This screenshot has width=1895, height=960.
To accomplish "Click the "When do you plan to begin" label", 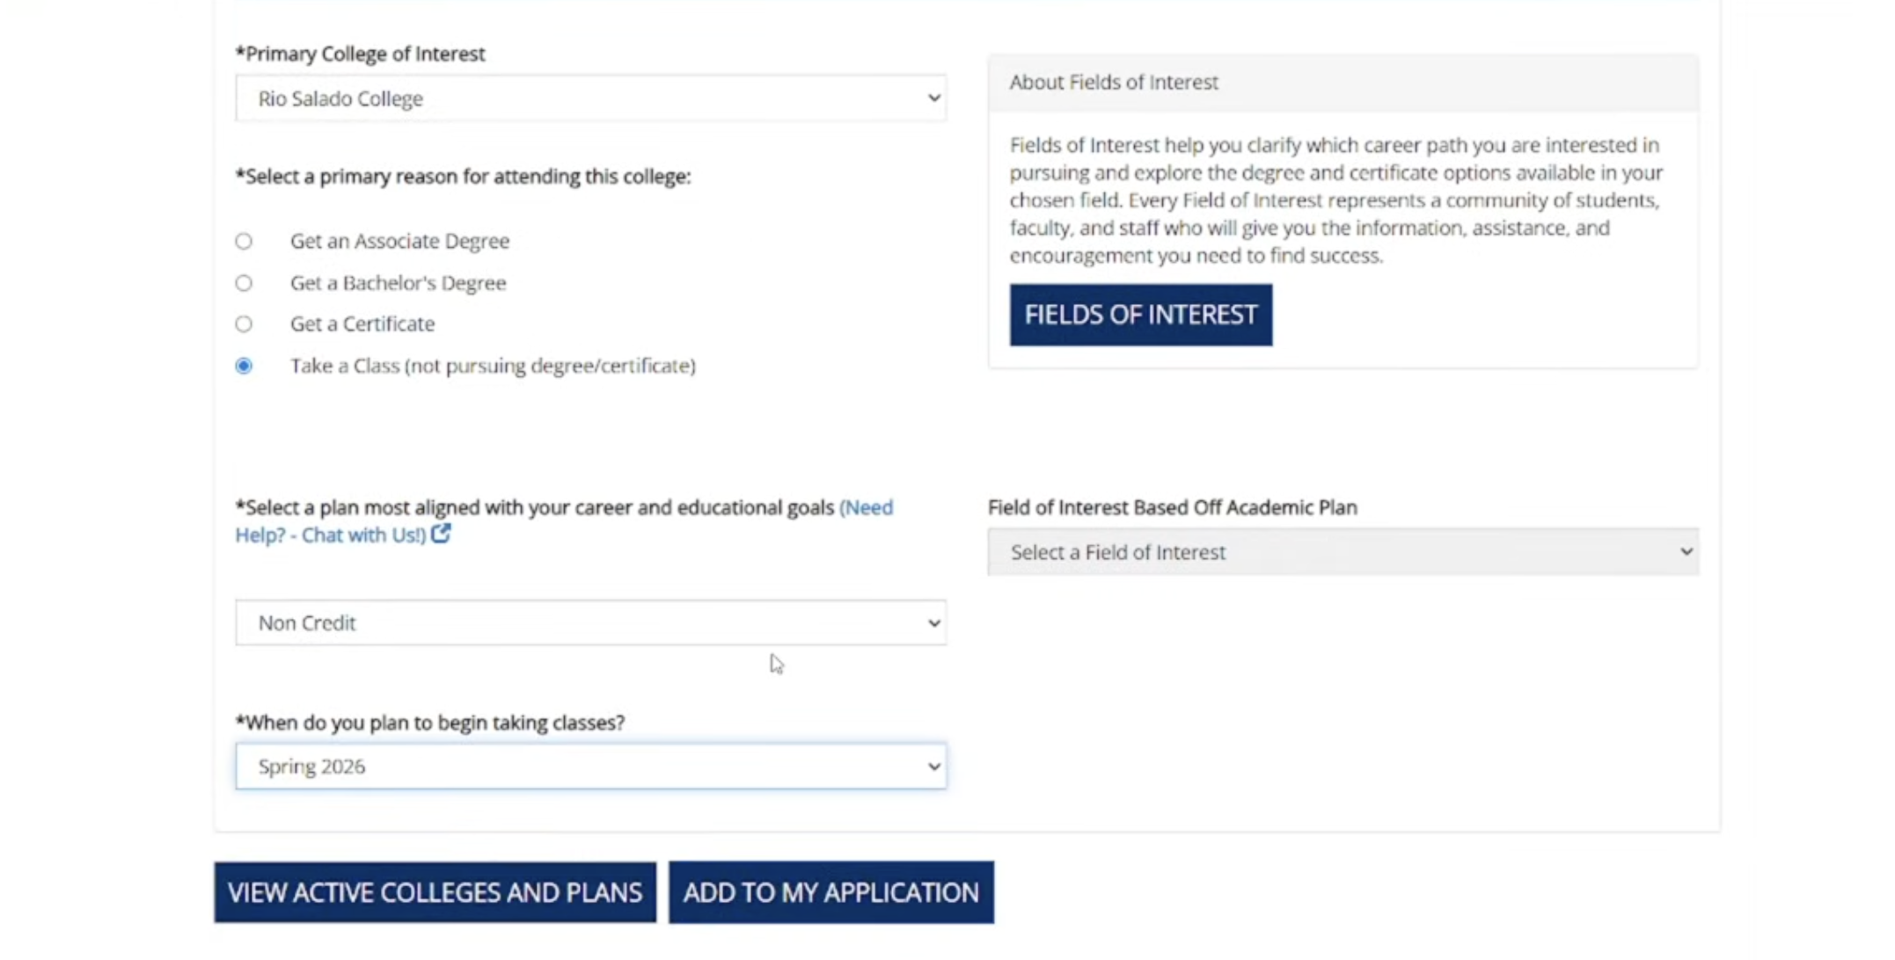I will click(430, 723).
